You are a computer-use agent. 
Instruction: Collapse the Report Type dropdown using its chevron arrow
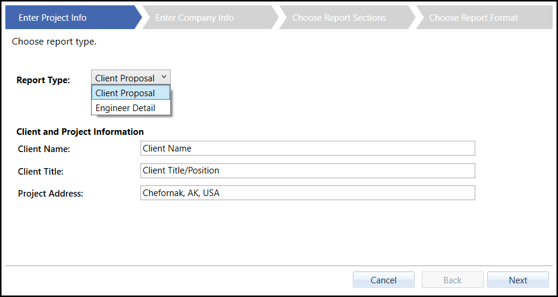click(164, 77)
